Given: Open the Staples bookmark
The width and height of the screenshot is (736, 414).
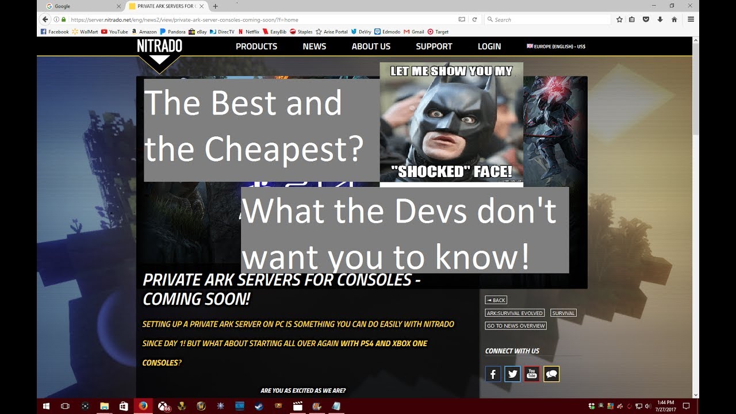Looking at the screenshot, I should 301,32.
